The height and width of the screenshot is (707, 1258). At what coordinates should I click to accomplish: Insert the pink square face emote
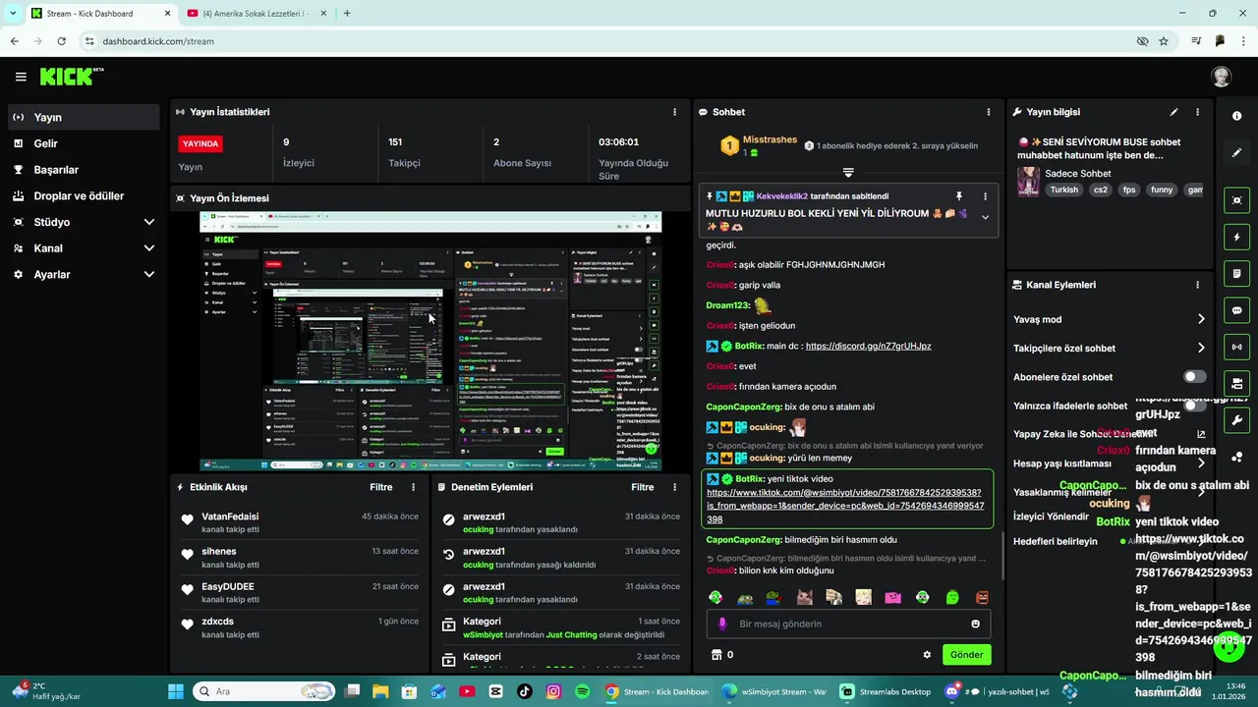892,597
